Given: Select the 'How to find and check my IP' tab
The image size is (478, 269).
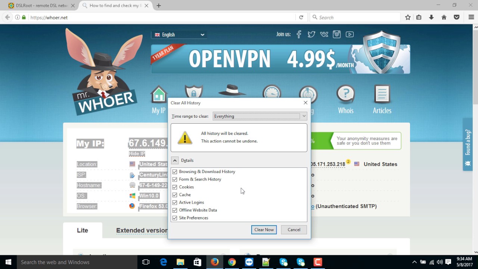Looking at the screenshot, I should 115,6.
